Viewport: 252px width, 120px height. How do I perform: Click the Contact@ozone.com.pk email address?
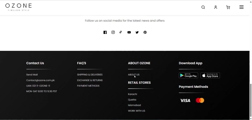[41, 80]
